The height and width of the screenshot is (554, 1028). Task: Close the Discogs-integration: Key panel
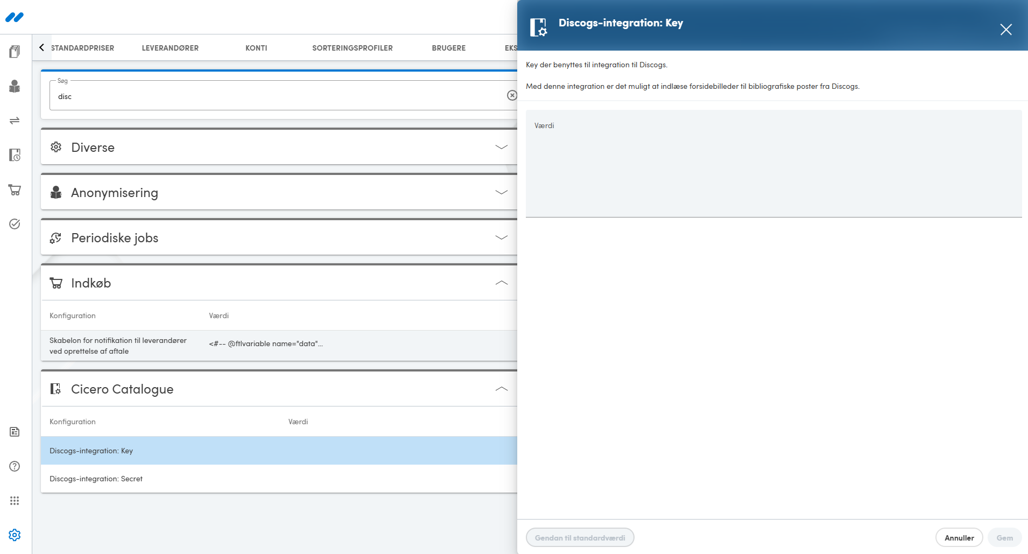point(1006,29)
